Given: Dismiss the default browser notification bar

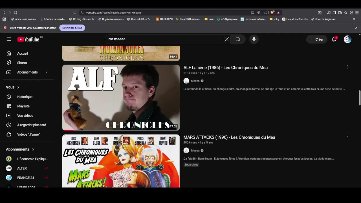Looking at the screenshot, I should tap(356, 28).
